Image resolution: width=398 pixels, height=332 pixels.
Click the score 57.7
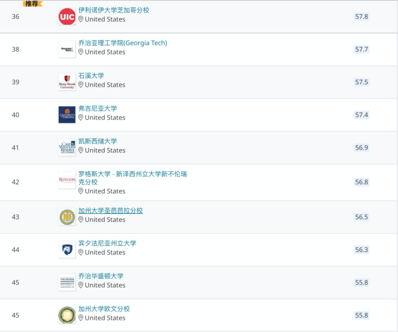point(361,49)
